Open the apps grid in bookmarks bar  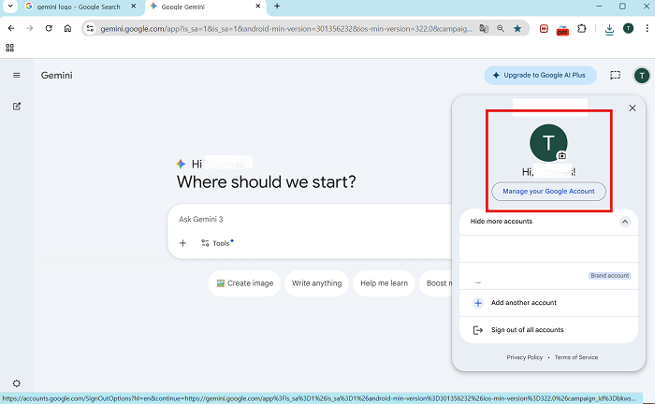coord(9,48)
